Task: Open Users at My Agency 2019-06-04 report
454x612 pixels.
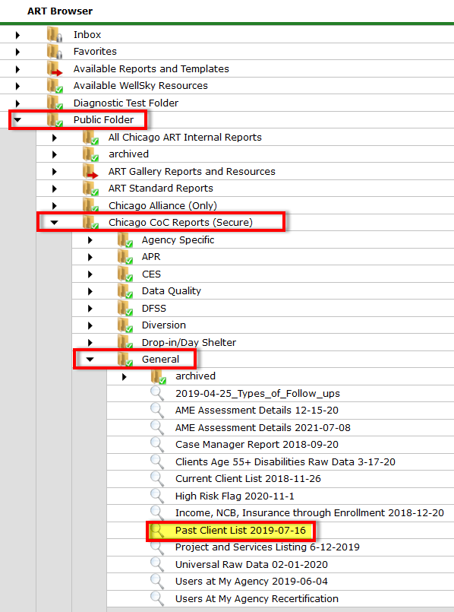Action: point(251,582)
